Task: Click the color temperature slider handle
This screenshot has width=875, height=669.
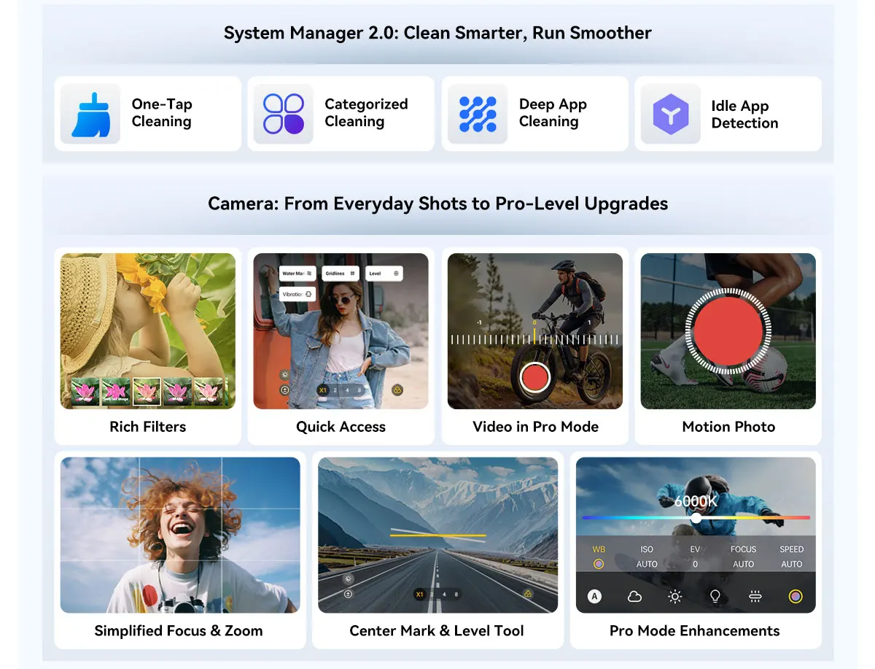Action: (x=696, y=518)
